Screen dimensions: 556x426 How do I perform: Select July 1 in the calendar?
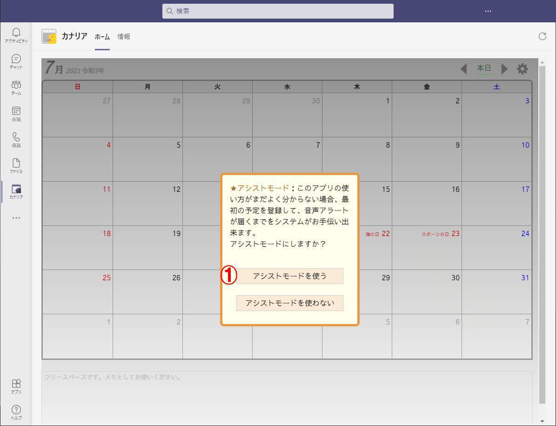tap(357, 115)
